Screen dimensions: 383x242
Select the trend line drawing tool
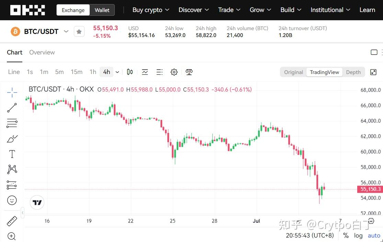point(12,108)
